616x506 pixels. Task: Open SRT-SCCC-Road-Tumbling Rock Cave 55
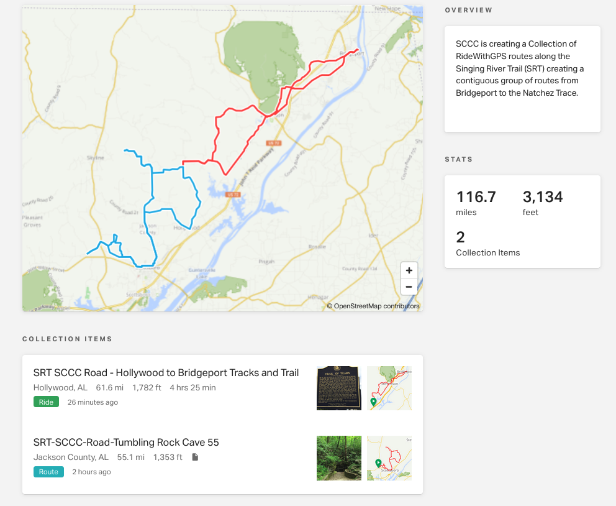pos(127,442)
